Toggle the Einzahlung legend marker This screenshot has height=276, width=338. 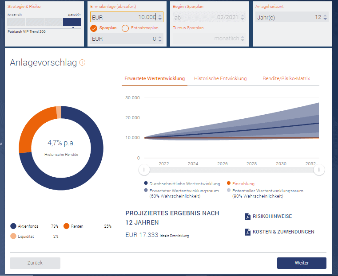point(229,183)
